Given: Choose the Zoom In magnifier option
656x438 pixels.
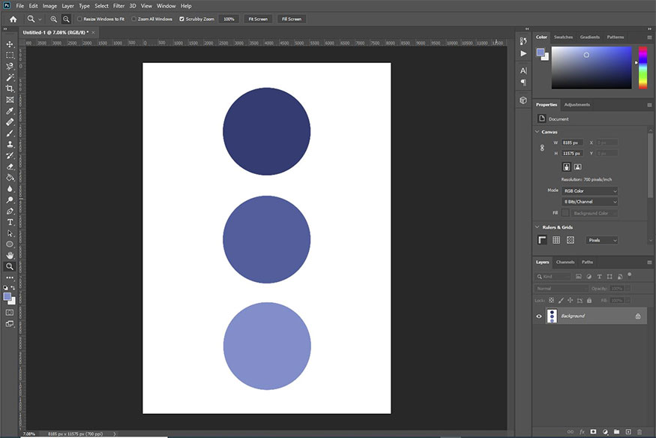Looking at the screenshot, I should pos(53,19).
